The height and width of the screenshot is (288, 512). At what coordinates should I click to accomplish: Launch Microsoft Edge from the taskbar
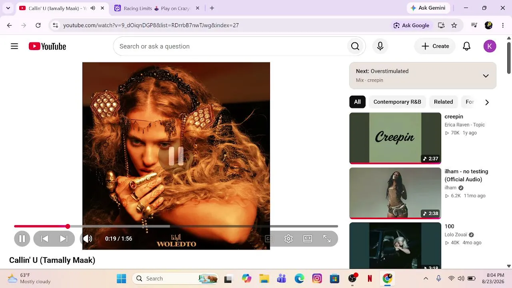(299, 278)
